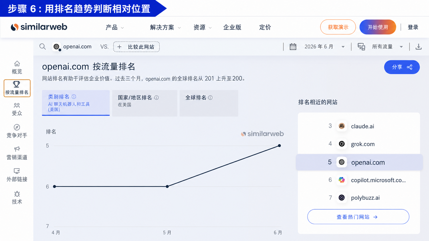Screen dimensions: 429x241
Task: Expand the 资源 menu
Action: pos(202,27)
